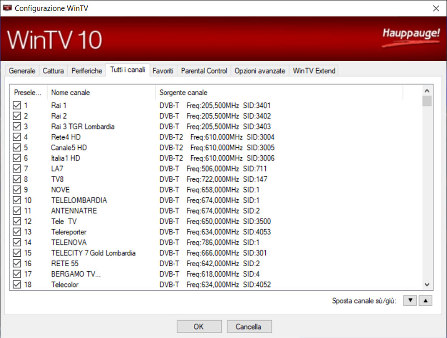Click the WinTV title bar app icon

[7, 8]
